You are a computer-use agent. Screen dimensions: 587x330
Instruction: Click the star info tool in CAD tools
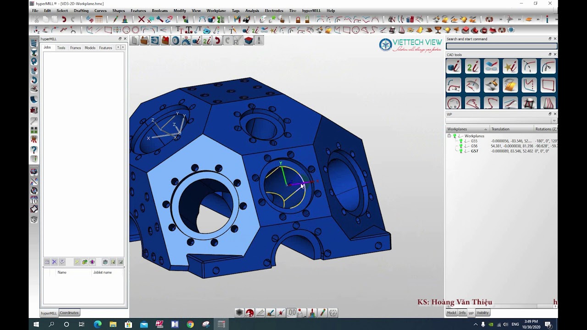click(x=510, y=67)
